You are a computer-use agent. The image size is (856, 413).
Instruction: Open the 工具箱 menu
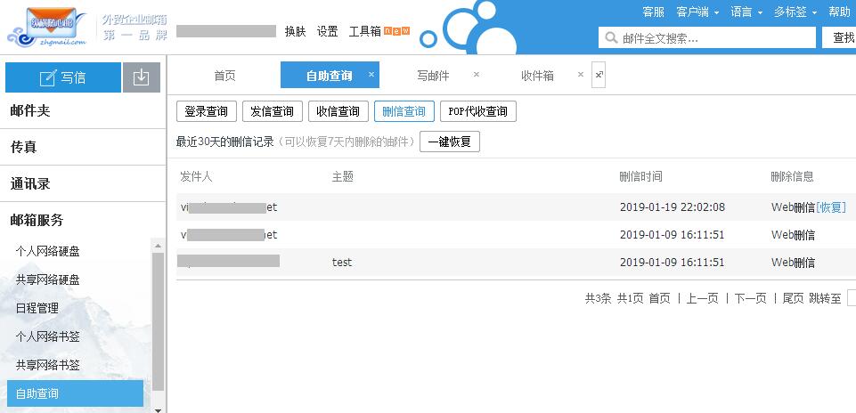(x=364, y=31)
